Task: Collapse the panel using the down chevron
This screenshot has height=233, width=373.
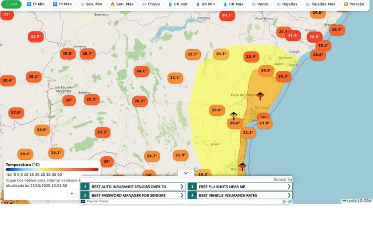Action: (186, 173)
